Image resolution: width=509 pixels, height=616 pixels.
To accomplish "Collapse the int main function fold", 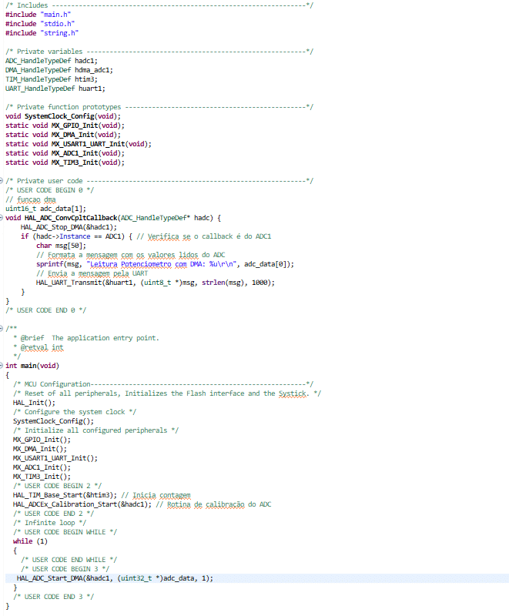I will pos(2,366).
